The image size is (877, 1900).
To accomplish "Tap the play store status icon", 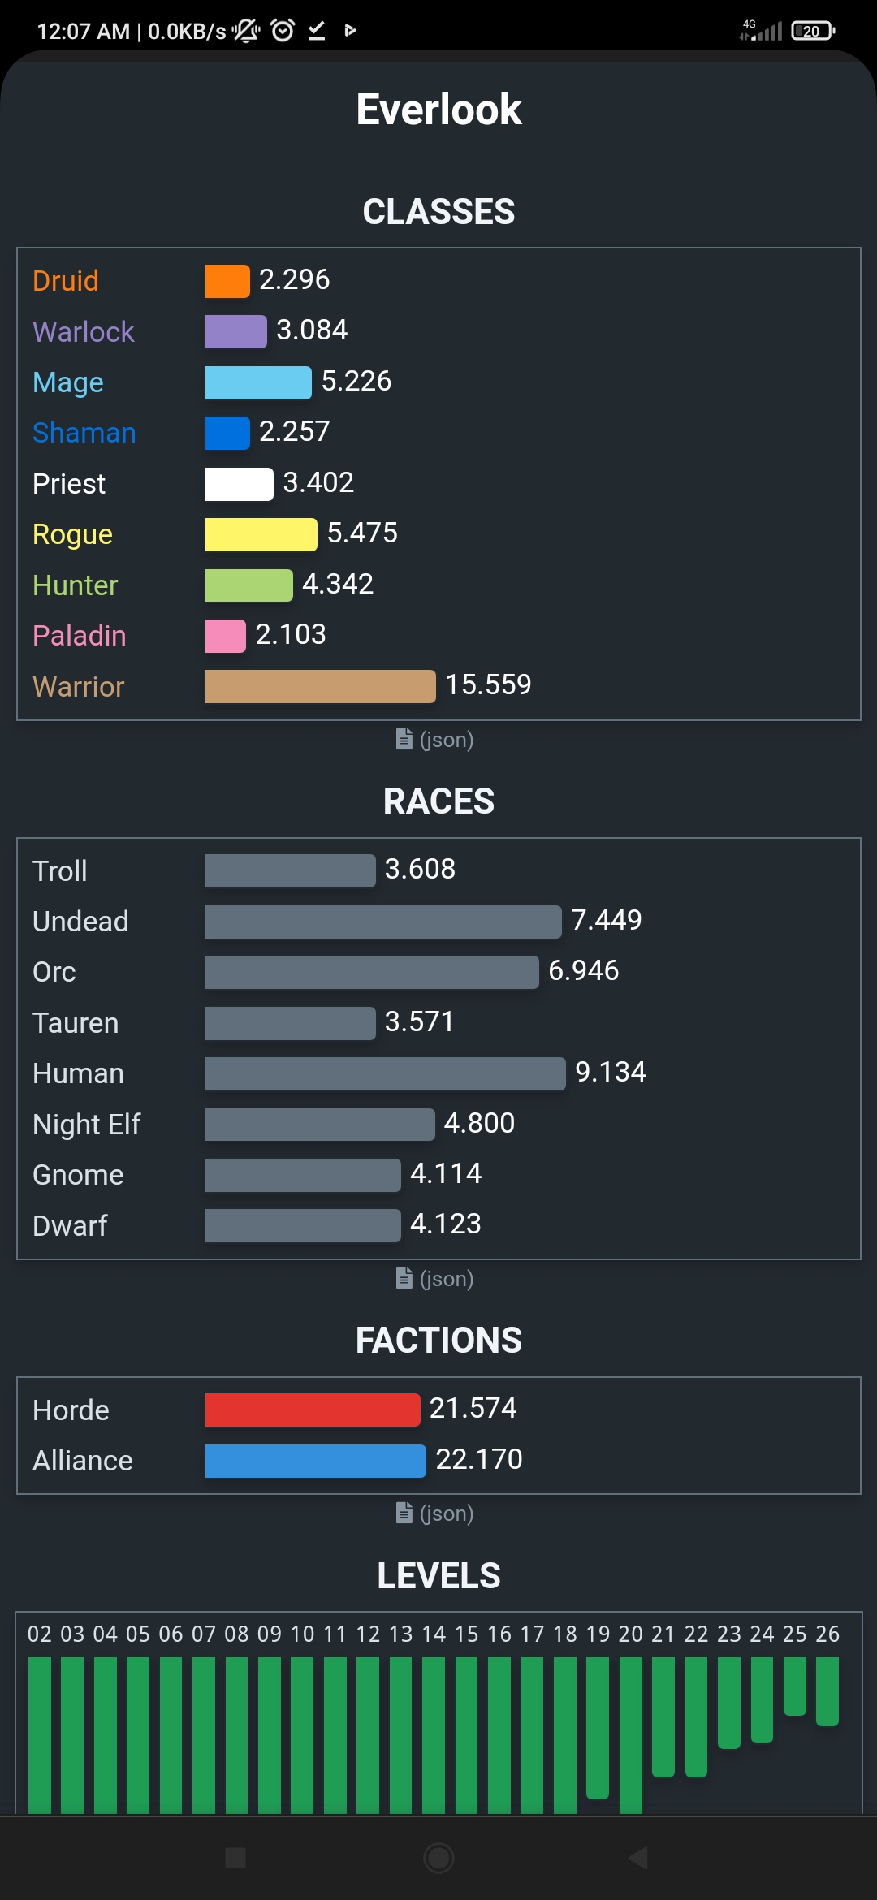I will pos(351,31).
